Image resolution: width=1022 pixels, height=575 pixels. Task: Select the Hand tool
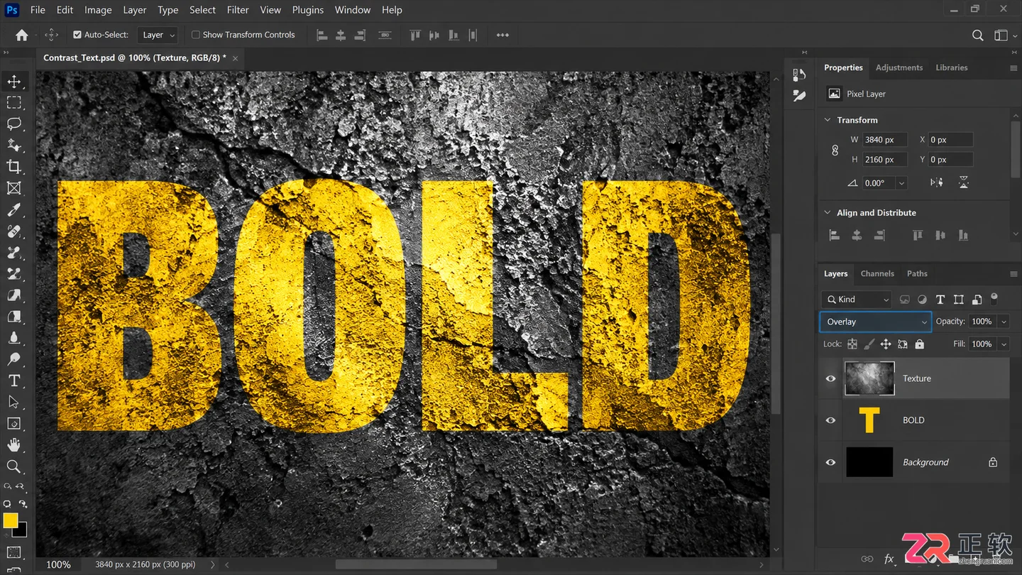14,445
